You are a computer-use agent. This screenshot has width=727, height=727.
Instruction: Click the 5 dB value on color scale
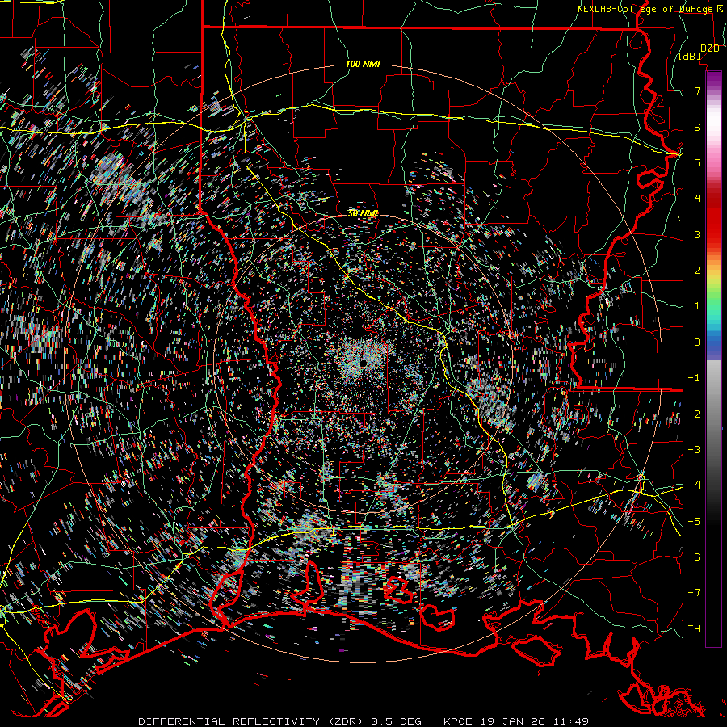pos(697,162)
